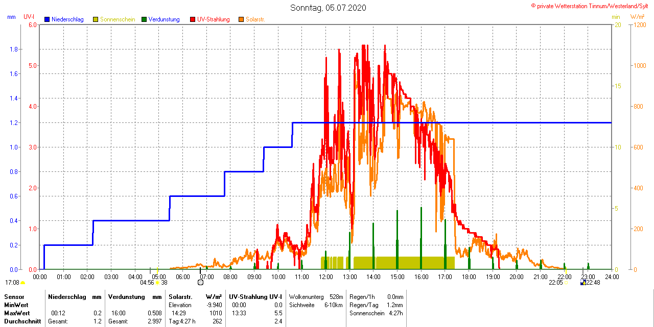Screen dimensions: 654x327
Task: Click the 5.0 UV-I axis tick label
Action: [33, 65]
